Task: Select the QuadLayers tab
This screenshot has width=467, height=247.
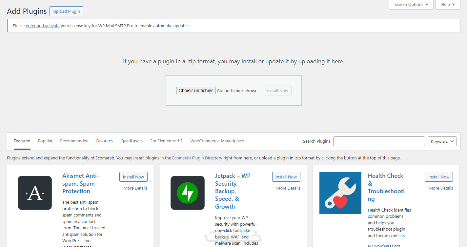Action: point(132,141)
